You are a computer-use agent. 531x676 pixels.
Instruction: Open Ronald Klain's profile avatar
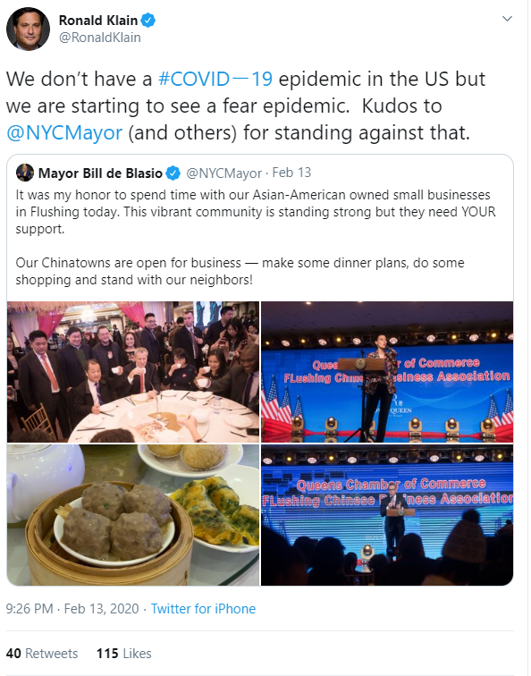[28, 29]
